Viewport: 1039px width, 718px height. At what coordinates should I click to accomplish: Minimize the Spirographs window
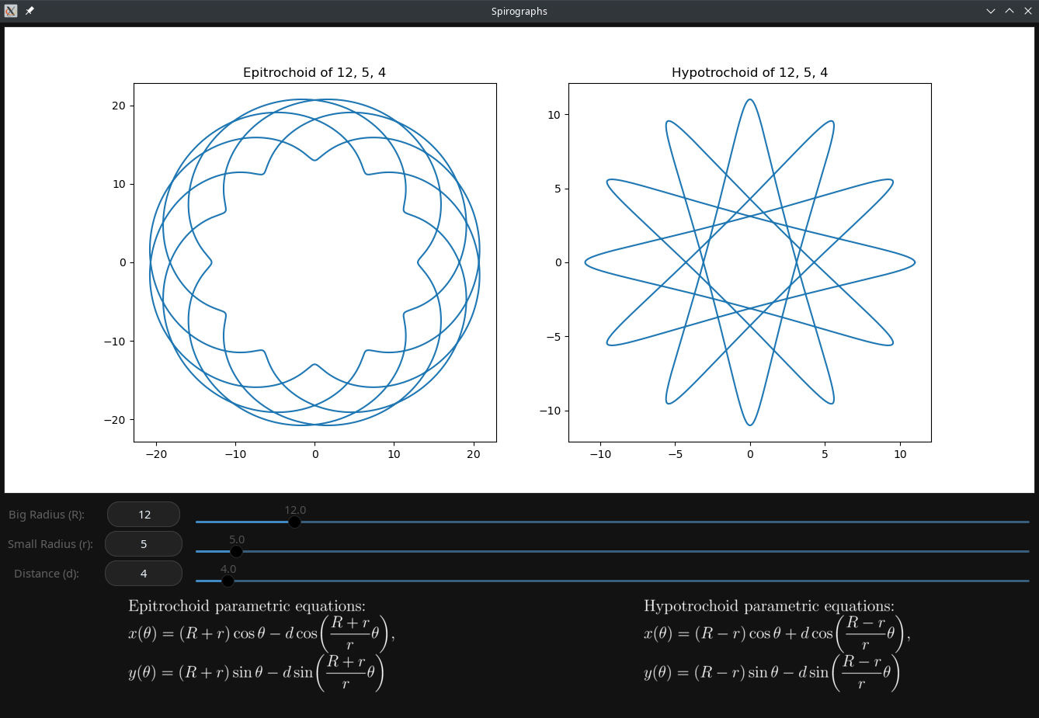click(x=991, y=11)
